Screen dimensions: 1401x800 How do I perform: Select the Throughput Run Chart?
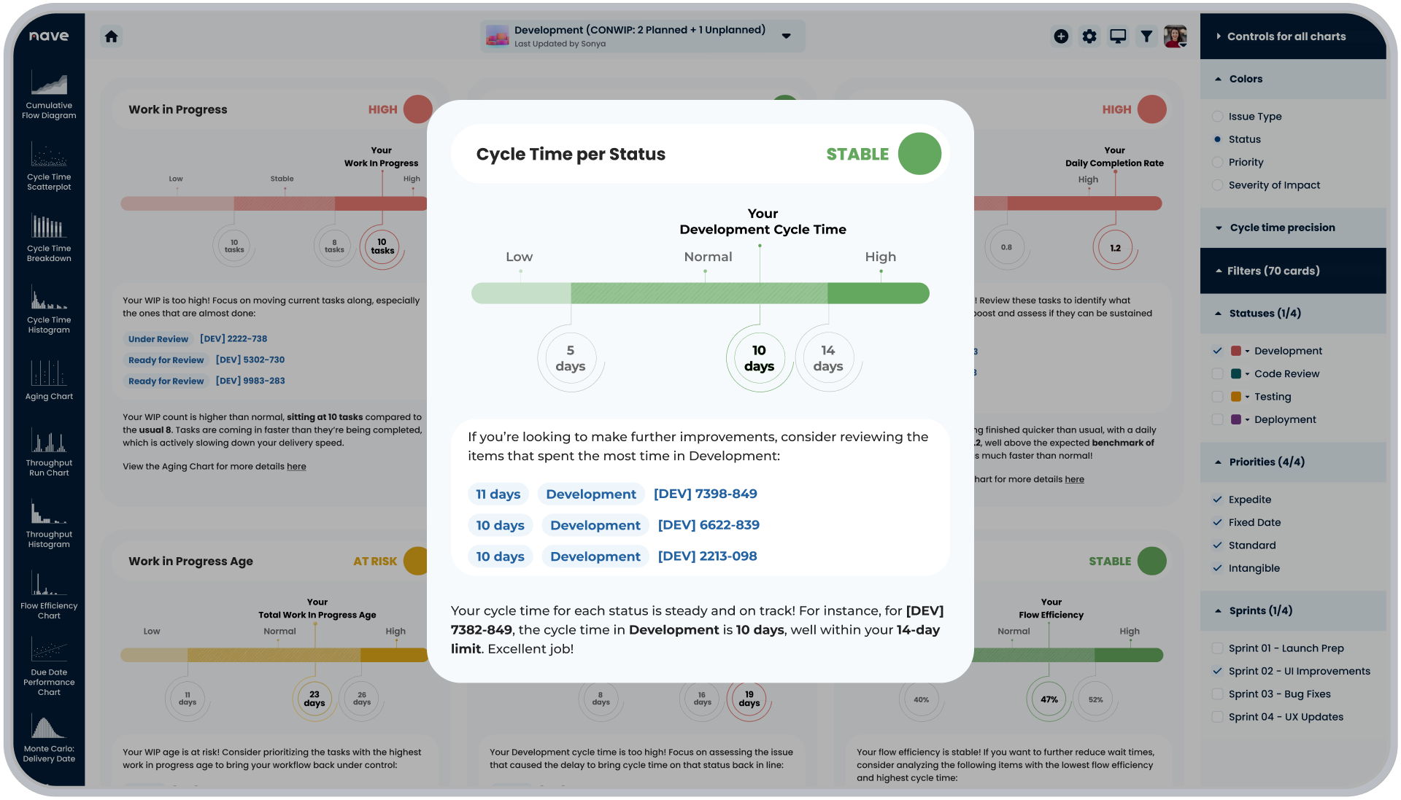(x=48, y=451)
